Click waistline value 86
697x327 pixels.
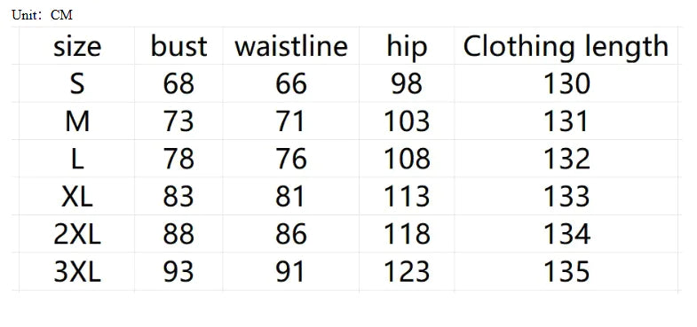(291, 234)
